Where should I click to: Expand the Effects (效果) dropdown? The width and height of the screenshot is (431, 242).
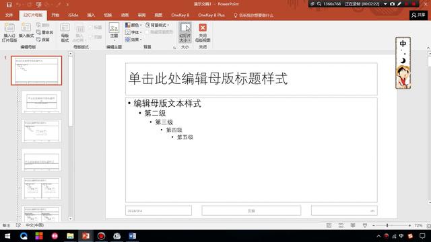tap(133, 40)
